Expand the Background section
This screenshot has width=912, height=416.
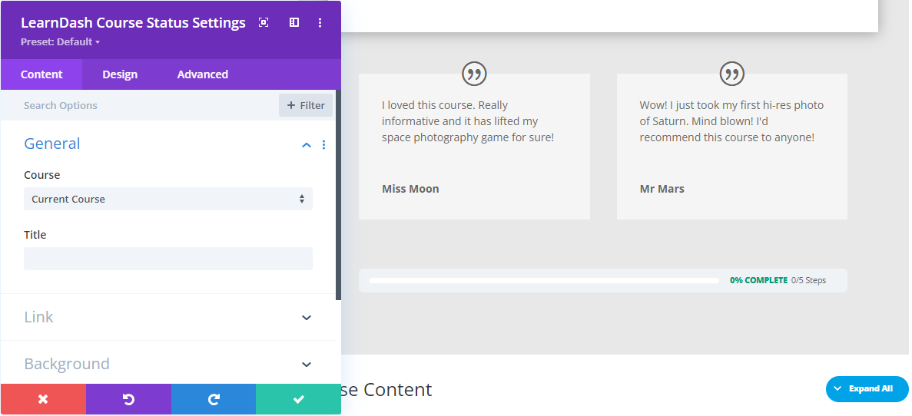pyautogui.click(x=168, y=364)
